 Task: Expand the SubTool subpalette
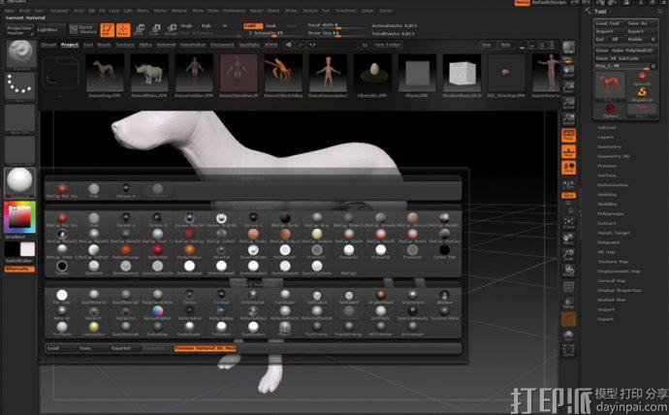click(x=606, y=127)
